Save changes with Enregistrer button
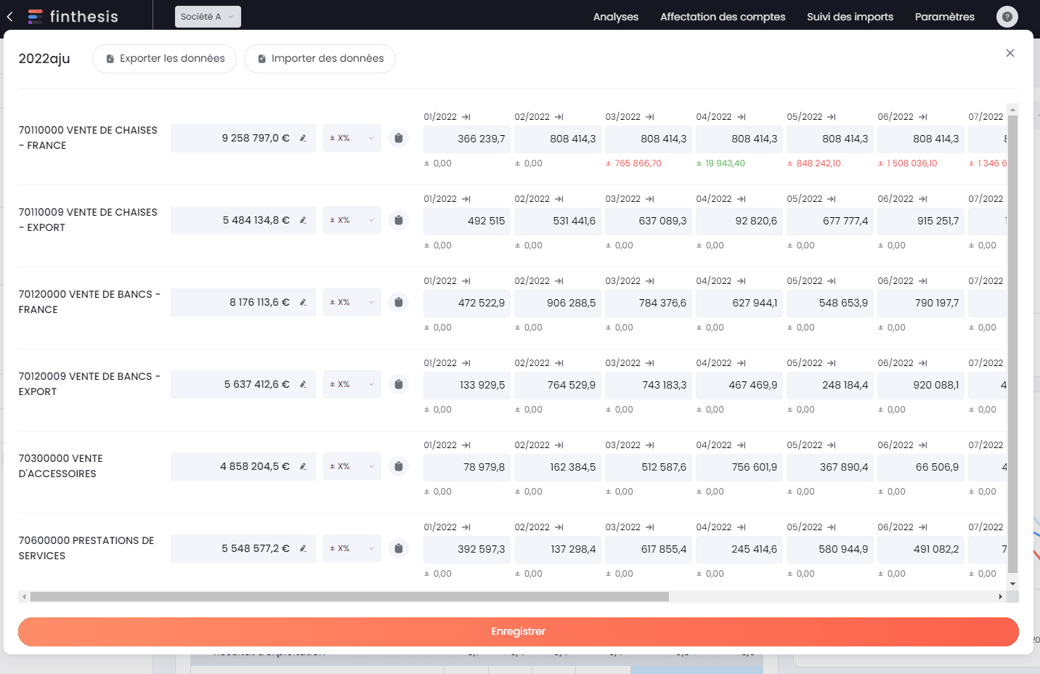 click(519, 632)
